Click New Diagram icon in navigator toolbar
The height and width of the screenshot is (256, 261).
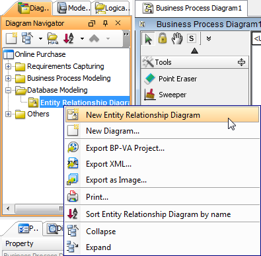click(11, 38)
